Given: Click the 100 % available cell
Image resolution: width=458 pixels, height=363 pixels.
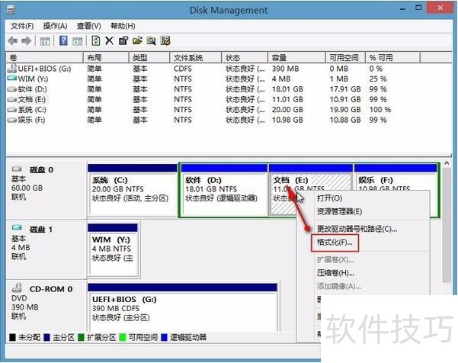Looking at the screenshot, I should [380, 110].
